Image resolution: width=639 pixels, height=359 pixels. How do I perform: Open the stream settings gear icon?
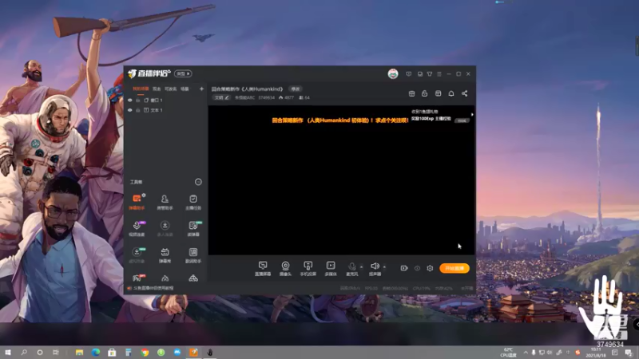430,268
